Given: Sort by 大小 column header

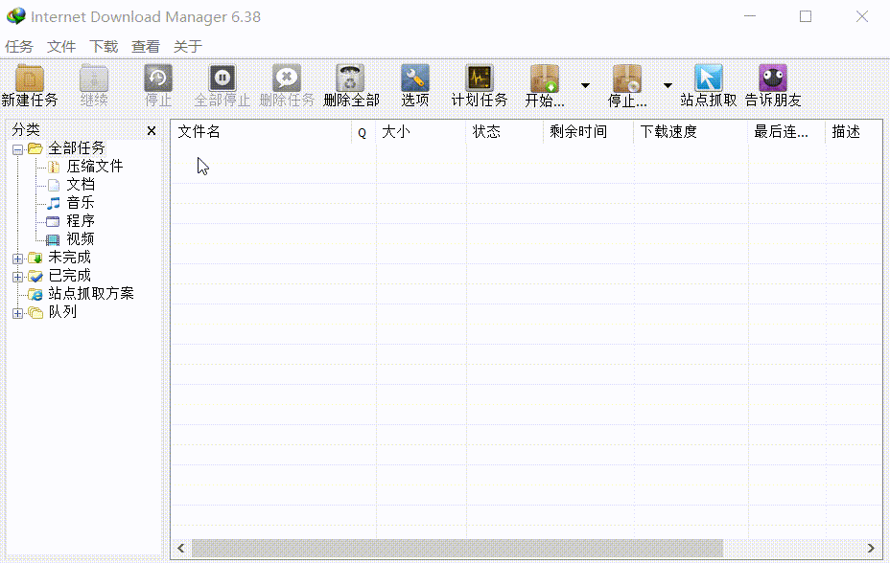Looking at the screenshot, I should 421,132.
